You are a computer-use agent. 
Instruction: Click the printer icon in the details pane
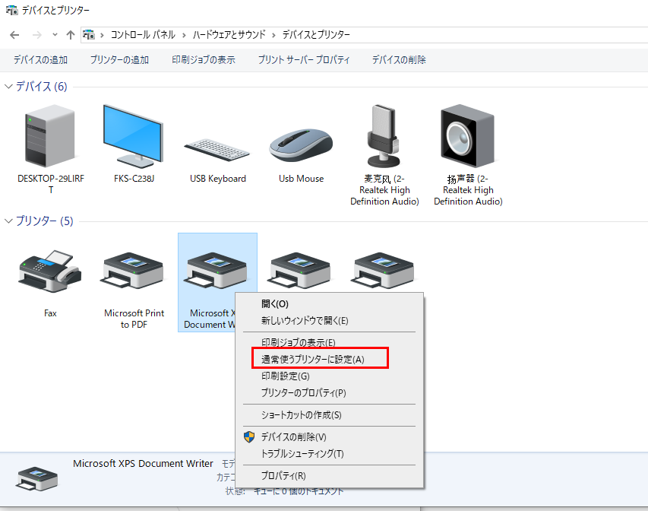click(36, 479)
